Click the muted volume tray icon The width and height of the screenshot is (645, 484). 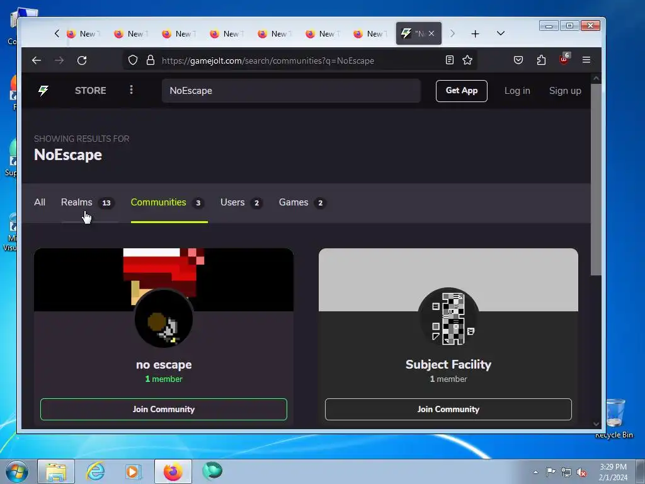pyautogui.click(x=581, y=472)
